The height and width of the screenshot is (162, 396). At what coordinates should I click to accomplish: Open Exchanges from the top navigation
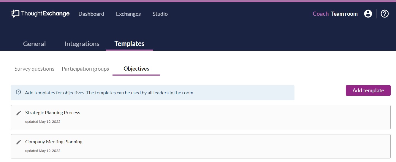point(128,14)
